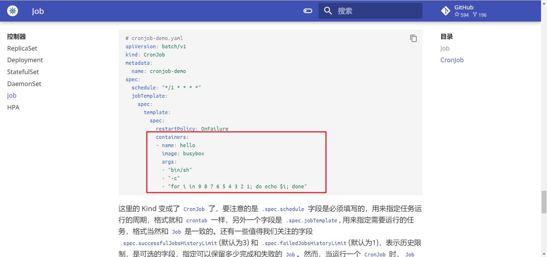Image resolution: width=547 pixels, height=257 pixels.
Task: Click the scrollbar down arrow
Action: click(x=544, y=254)
